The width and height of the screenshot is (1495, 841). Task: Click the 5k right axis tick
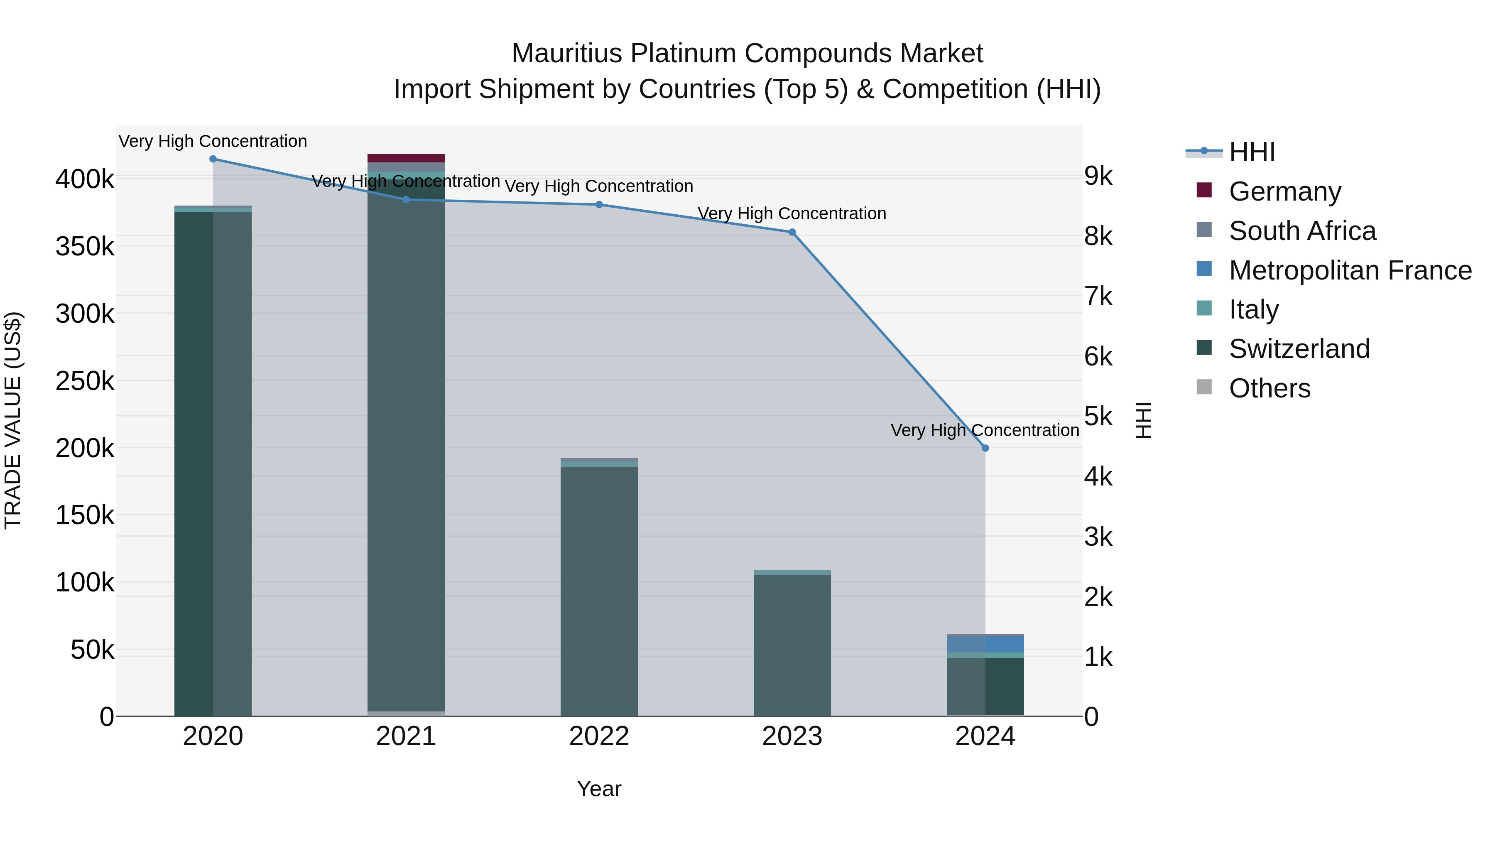tap(1098, 416)
